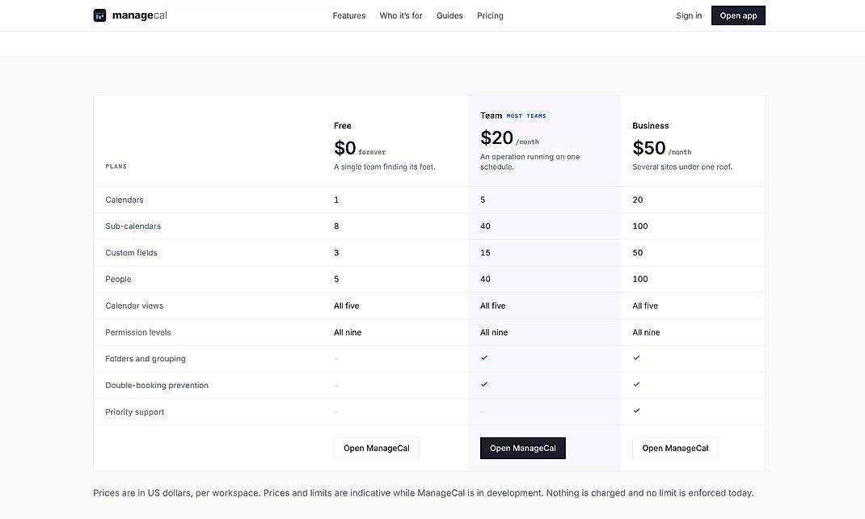Click the managecal brand name text

[140, 15]
